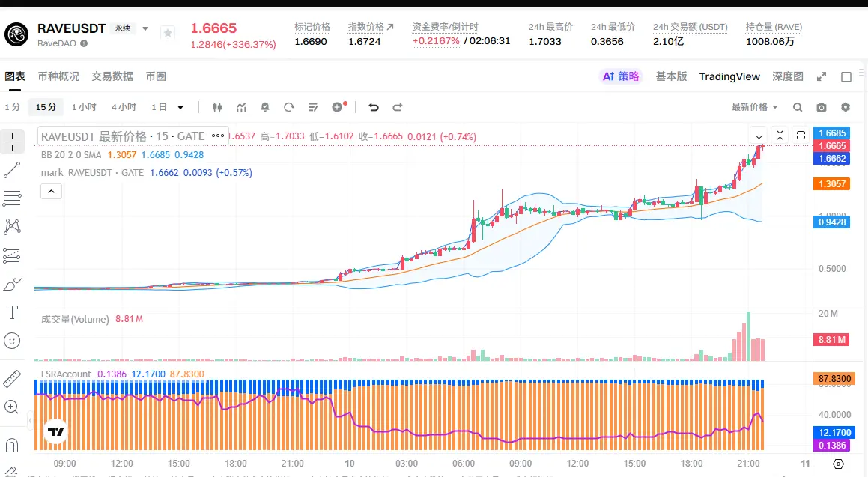Click the 8.81 M volume axis label
The image size is (868, 477).
[x=831, y=340]
